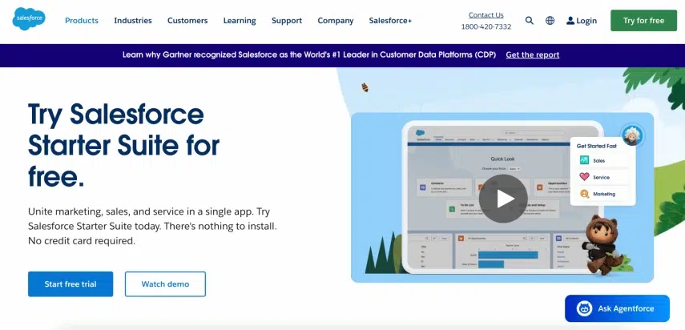The width and height of the screenshot is (685, 330).
Task: Click the Service heart icon
Action: pyautogui.click(x=584, y=177)
